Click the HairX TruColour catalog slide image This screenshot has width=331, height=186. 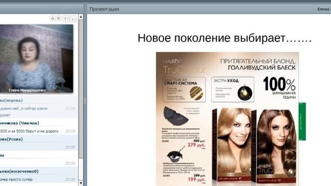(228, 119)
